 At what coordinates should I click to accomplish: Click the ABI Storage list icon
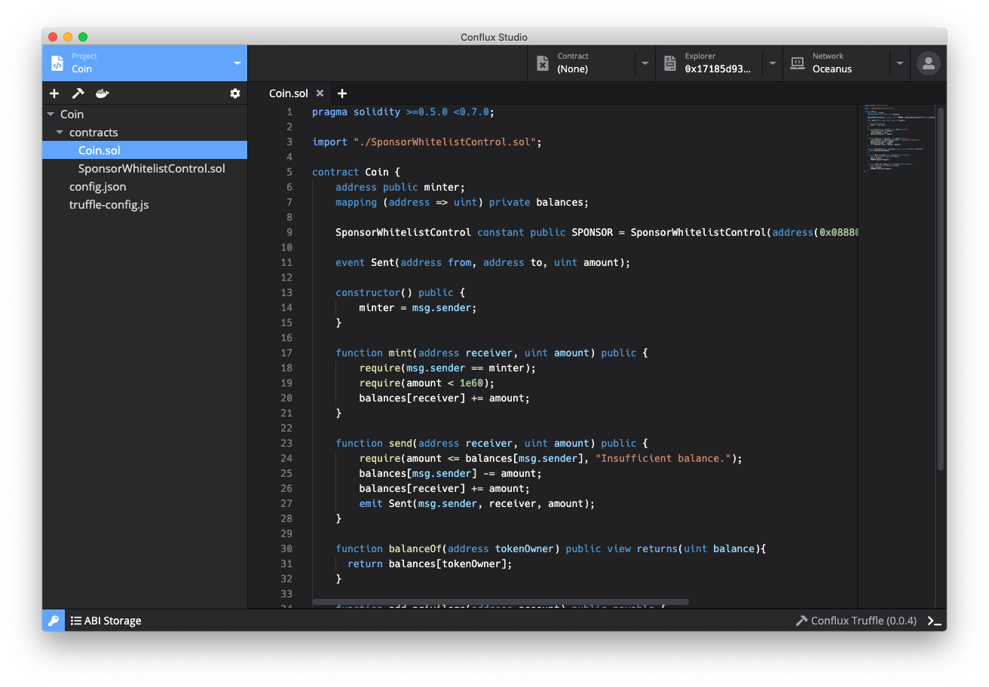(76, 621)
